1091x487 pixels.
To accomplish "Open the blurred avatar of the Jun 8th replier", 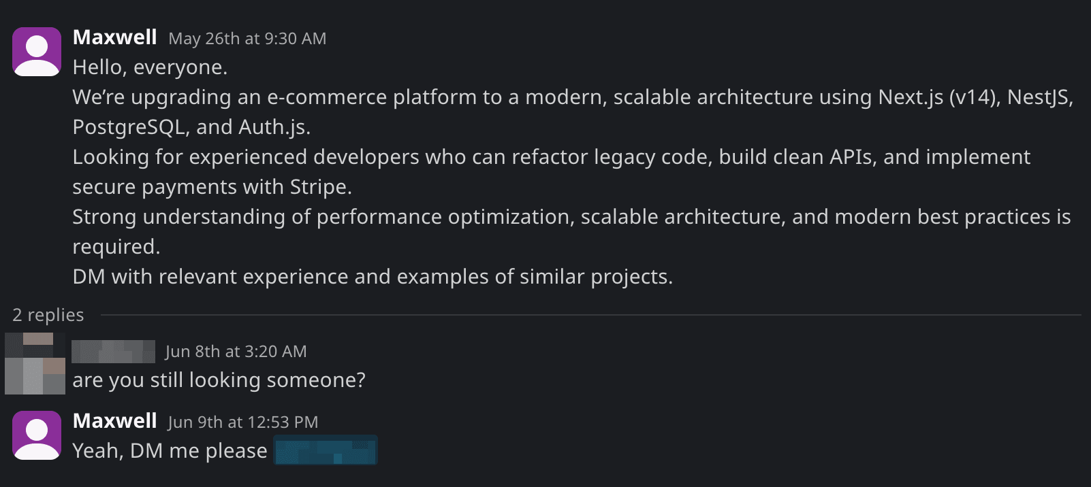I will [35, 364].
